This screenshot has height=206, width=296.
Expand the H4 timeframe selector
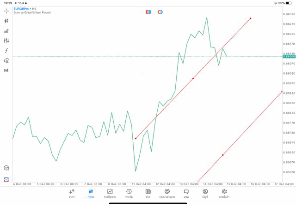(6, 71)
